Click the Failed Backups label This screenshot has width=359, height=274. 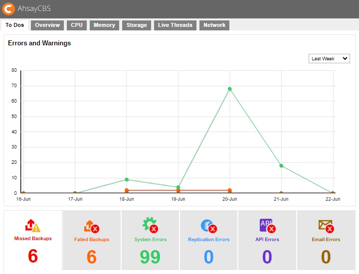point(91,240)
